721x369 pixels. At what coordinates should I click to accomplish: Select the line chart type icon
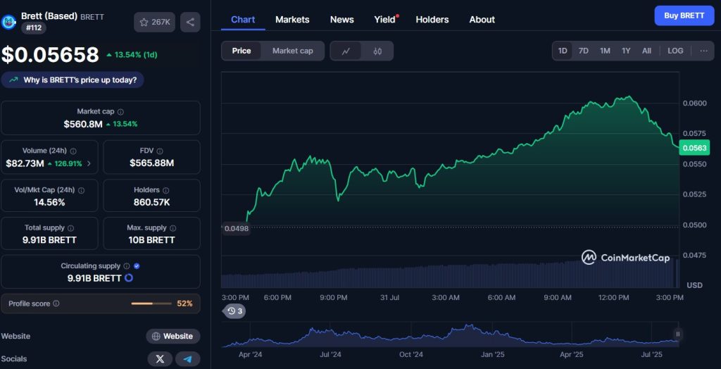click(x=346, y=51)
